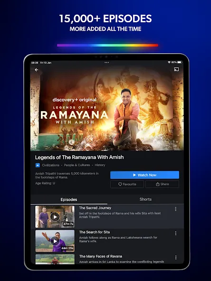The height and width of the screenshot is (281, 211).
Task: Play The Sacred Journey episode
Action: (55, 217)
